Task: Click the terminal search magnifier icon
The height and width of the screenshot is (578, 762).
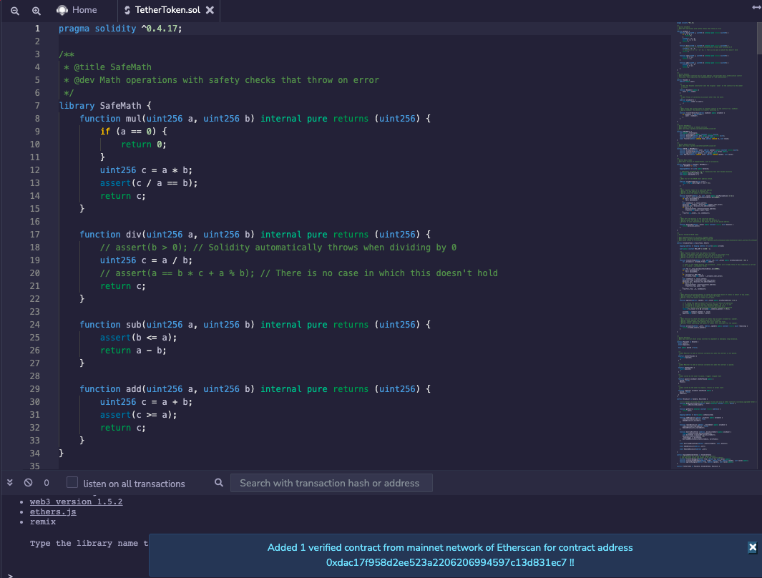Action: pyautogui.click(x=219, y=482)
